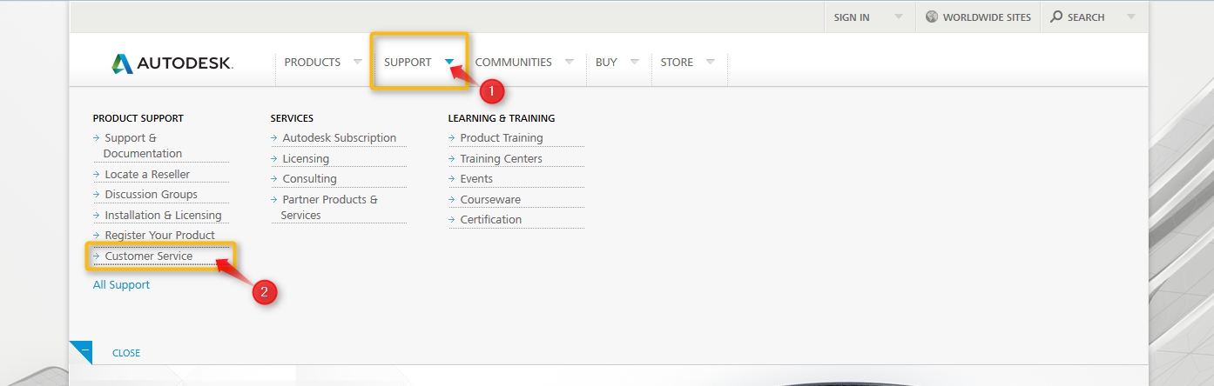Click the Autodesk logo
Screen dimensions: 1214x386
172,63
